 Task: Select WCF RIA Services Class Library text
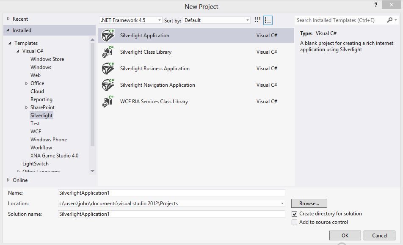pyautogui.click(x=154, y=102)
